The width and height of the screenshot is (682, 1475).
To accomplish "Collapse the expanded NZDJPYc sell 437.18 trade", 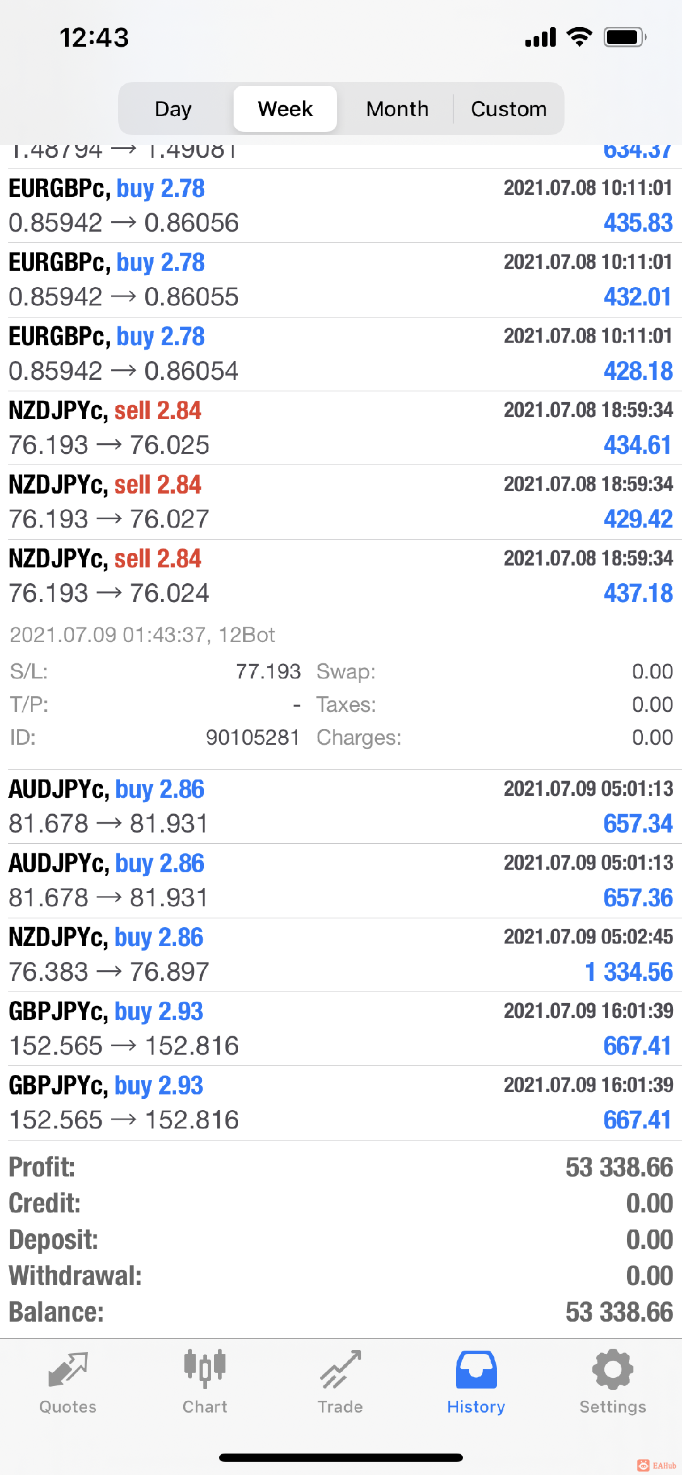I will pos(341,576).
